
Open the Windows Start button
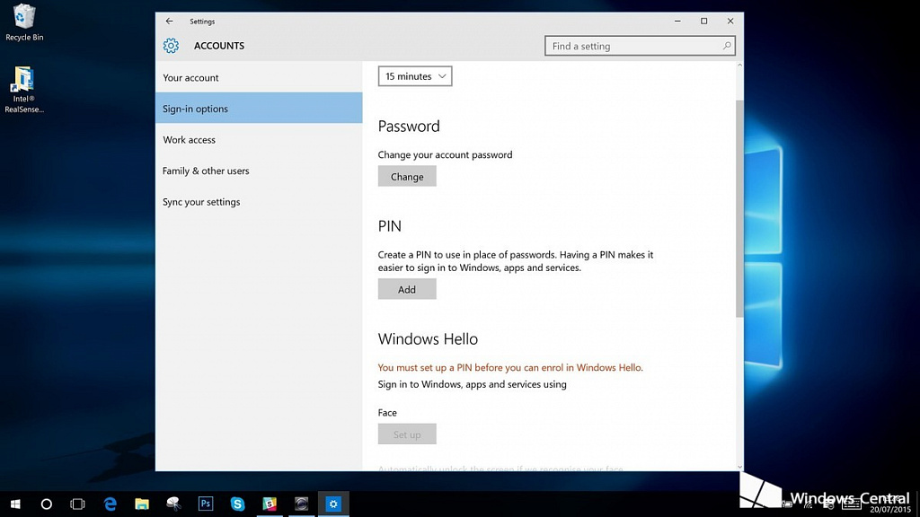coord(15,504)
